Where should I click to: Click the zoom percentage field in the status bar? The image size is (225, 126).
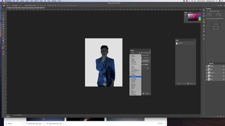point(8,115)
